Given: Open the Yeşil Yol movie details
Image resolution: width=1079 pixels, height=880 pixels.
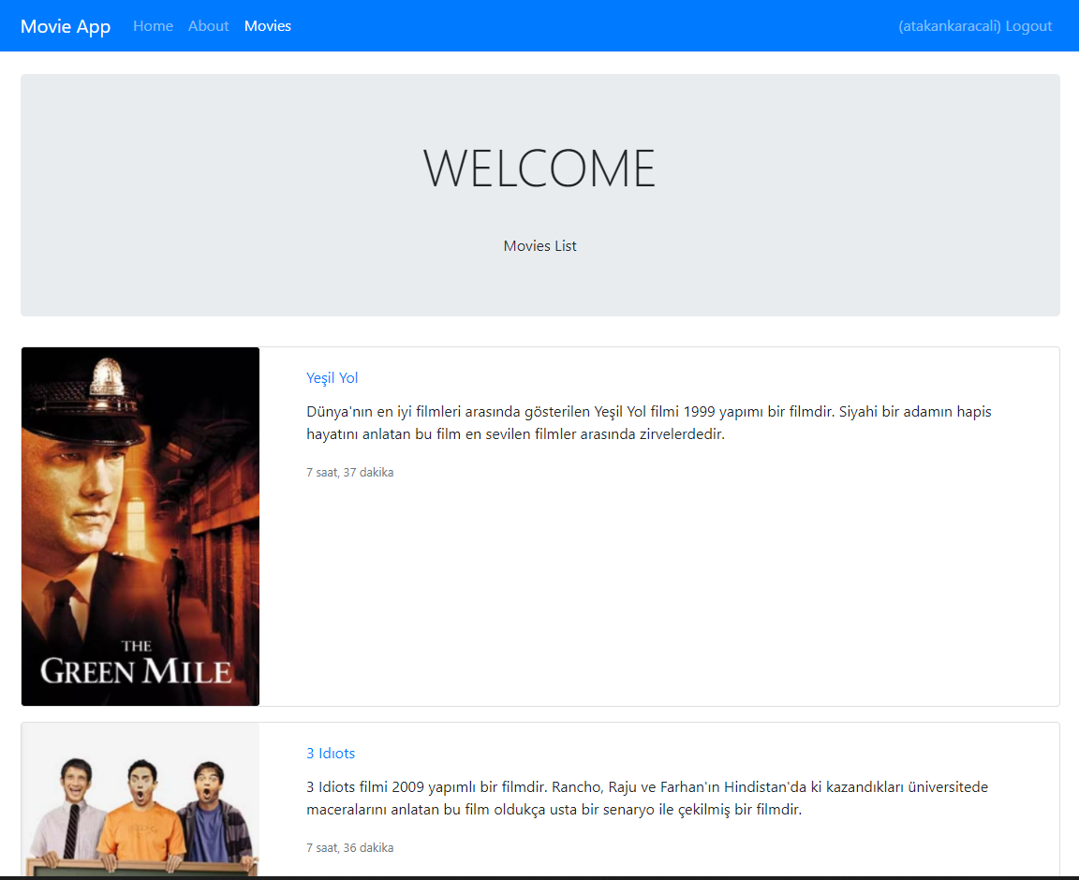Looking at the screenshot, I should pos(332,377).
